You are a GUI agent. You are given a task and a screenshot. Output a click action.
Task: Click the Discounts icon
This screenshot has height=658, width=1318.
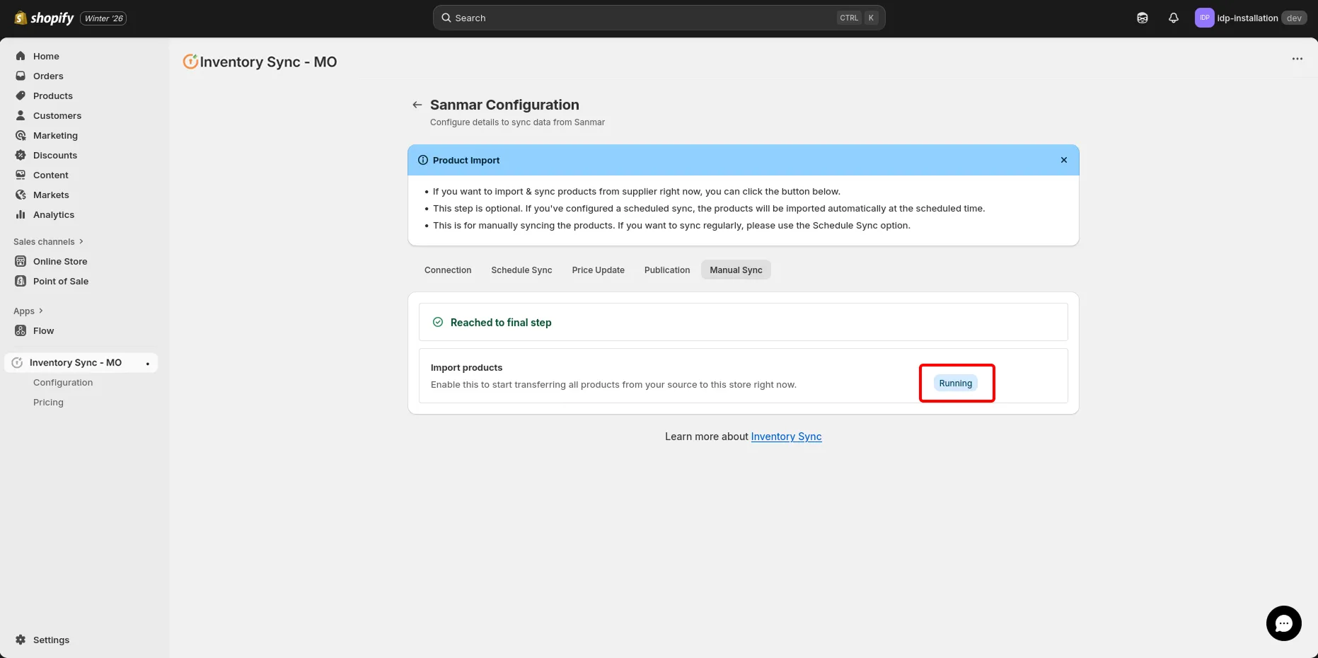pos(21,155)
